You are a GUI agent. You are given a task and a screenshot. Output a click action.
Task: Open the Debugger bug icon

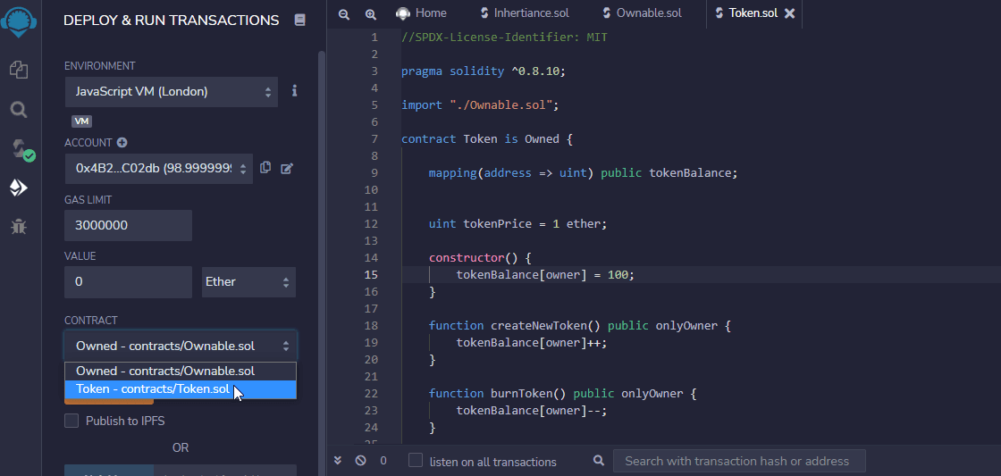[19, 226]
